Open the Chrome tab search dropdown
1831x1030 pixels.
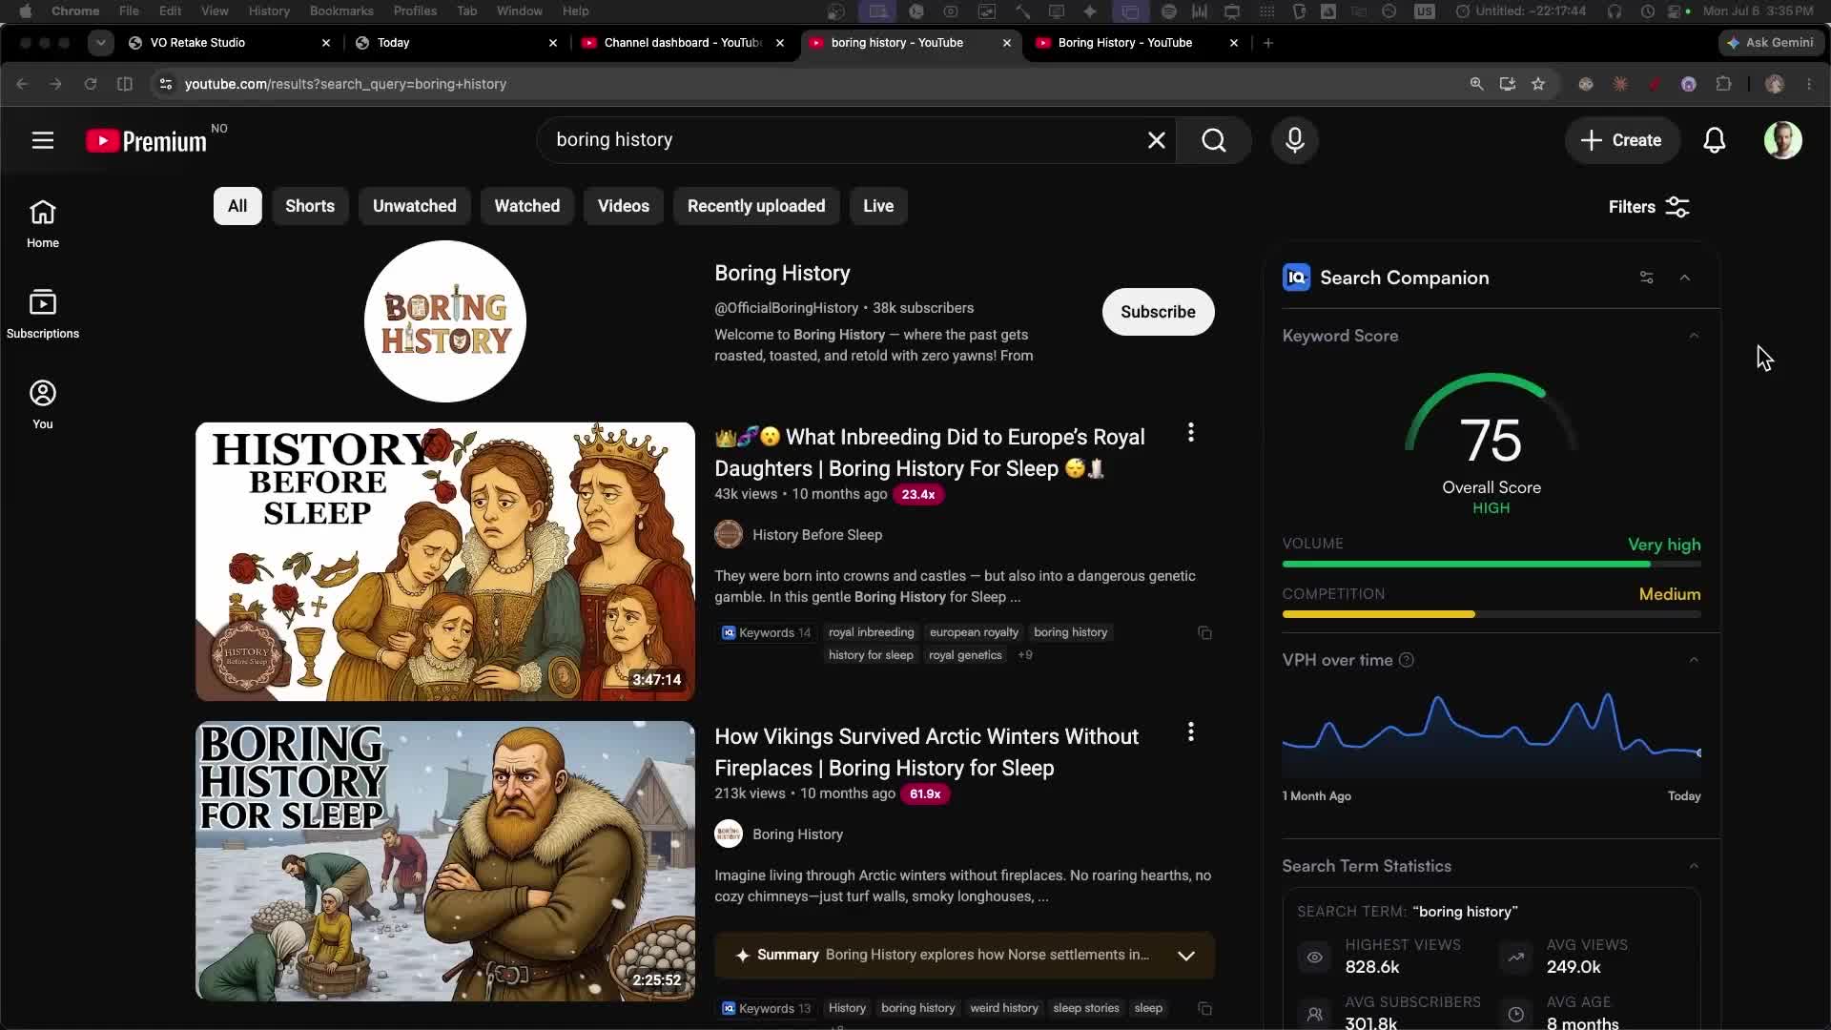pyautogui.click(x=100, y=43)
